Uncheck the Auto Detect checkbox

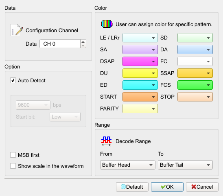click(x=13, y=80)
